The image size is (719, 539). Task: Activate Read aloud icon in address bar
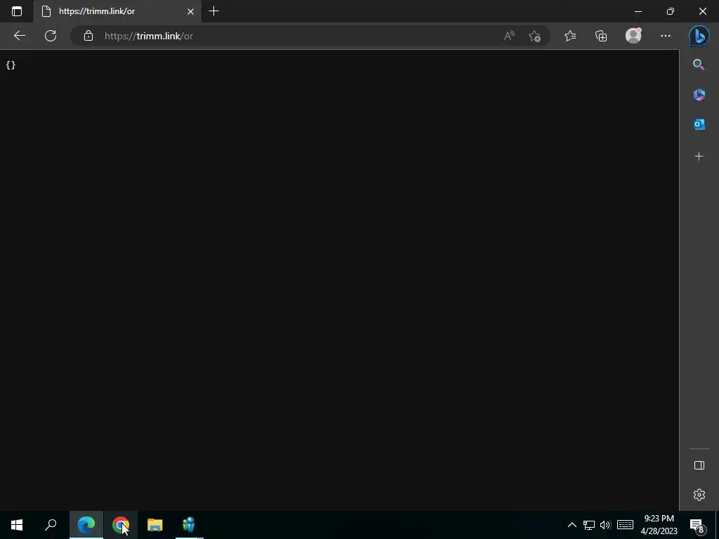pyautogui.click(x=509, y=36)
